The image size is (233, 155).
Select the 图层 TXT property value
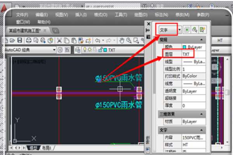point(194,54)
